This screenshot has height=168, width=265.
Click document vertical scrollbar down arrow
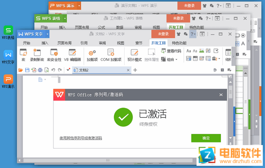tap(231, 138)
